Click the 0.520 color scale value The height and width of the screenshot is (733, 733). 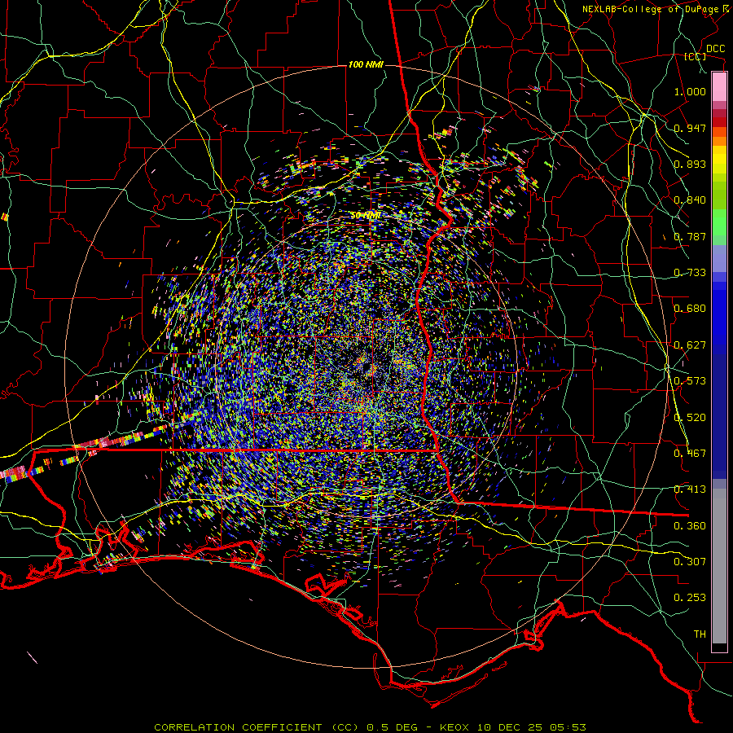click(x=690, y=418)
